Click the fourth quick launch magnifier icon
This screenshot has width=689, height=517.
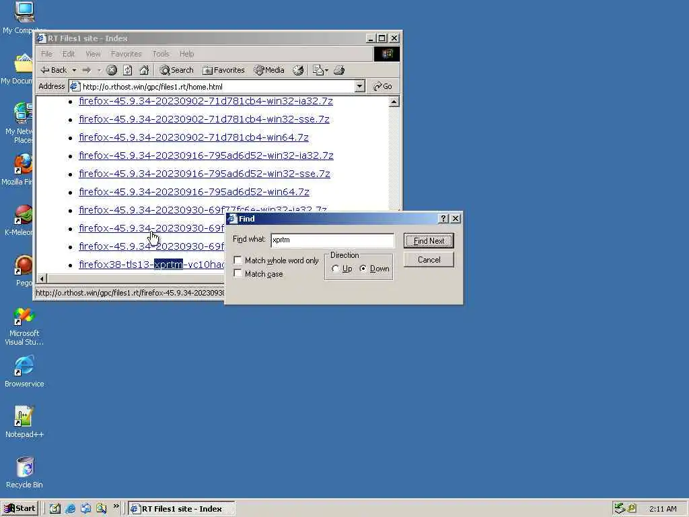102,509
